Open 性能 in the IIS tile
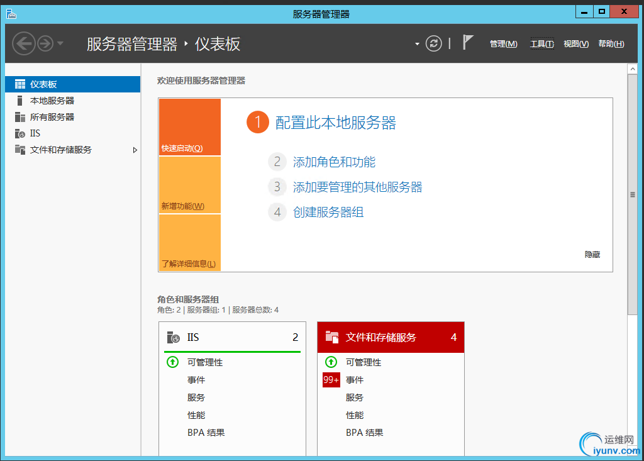Viewport: 644px width, 461px height. (x=196, y=415)
